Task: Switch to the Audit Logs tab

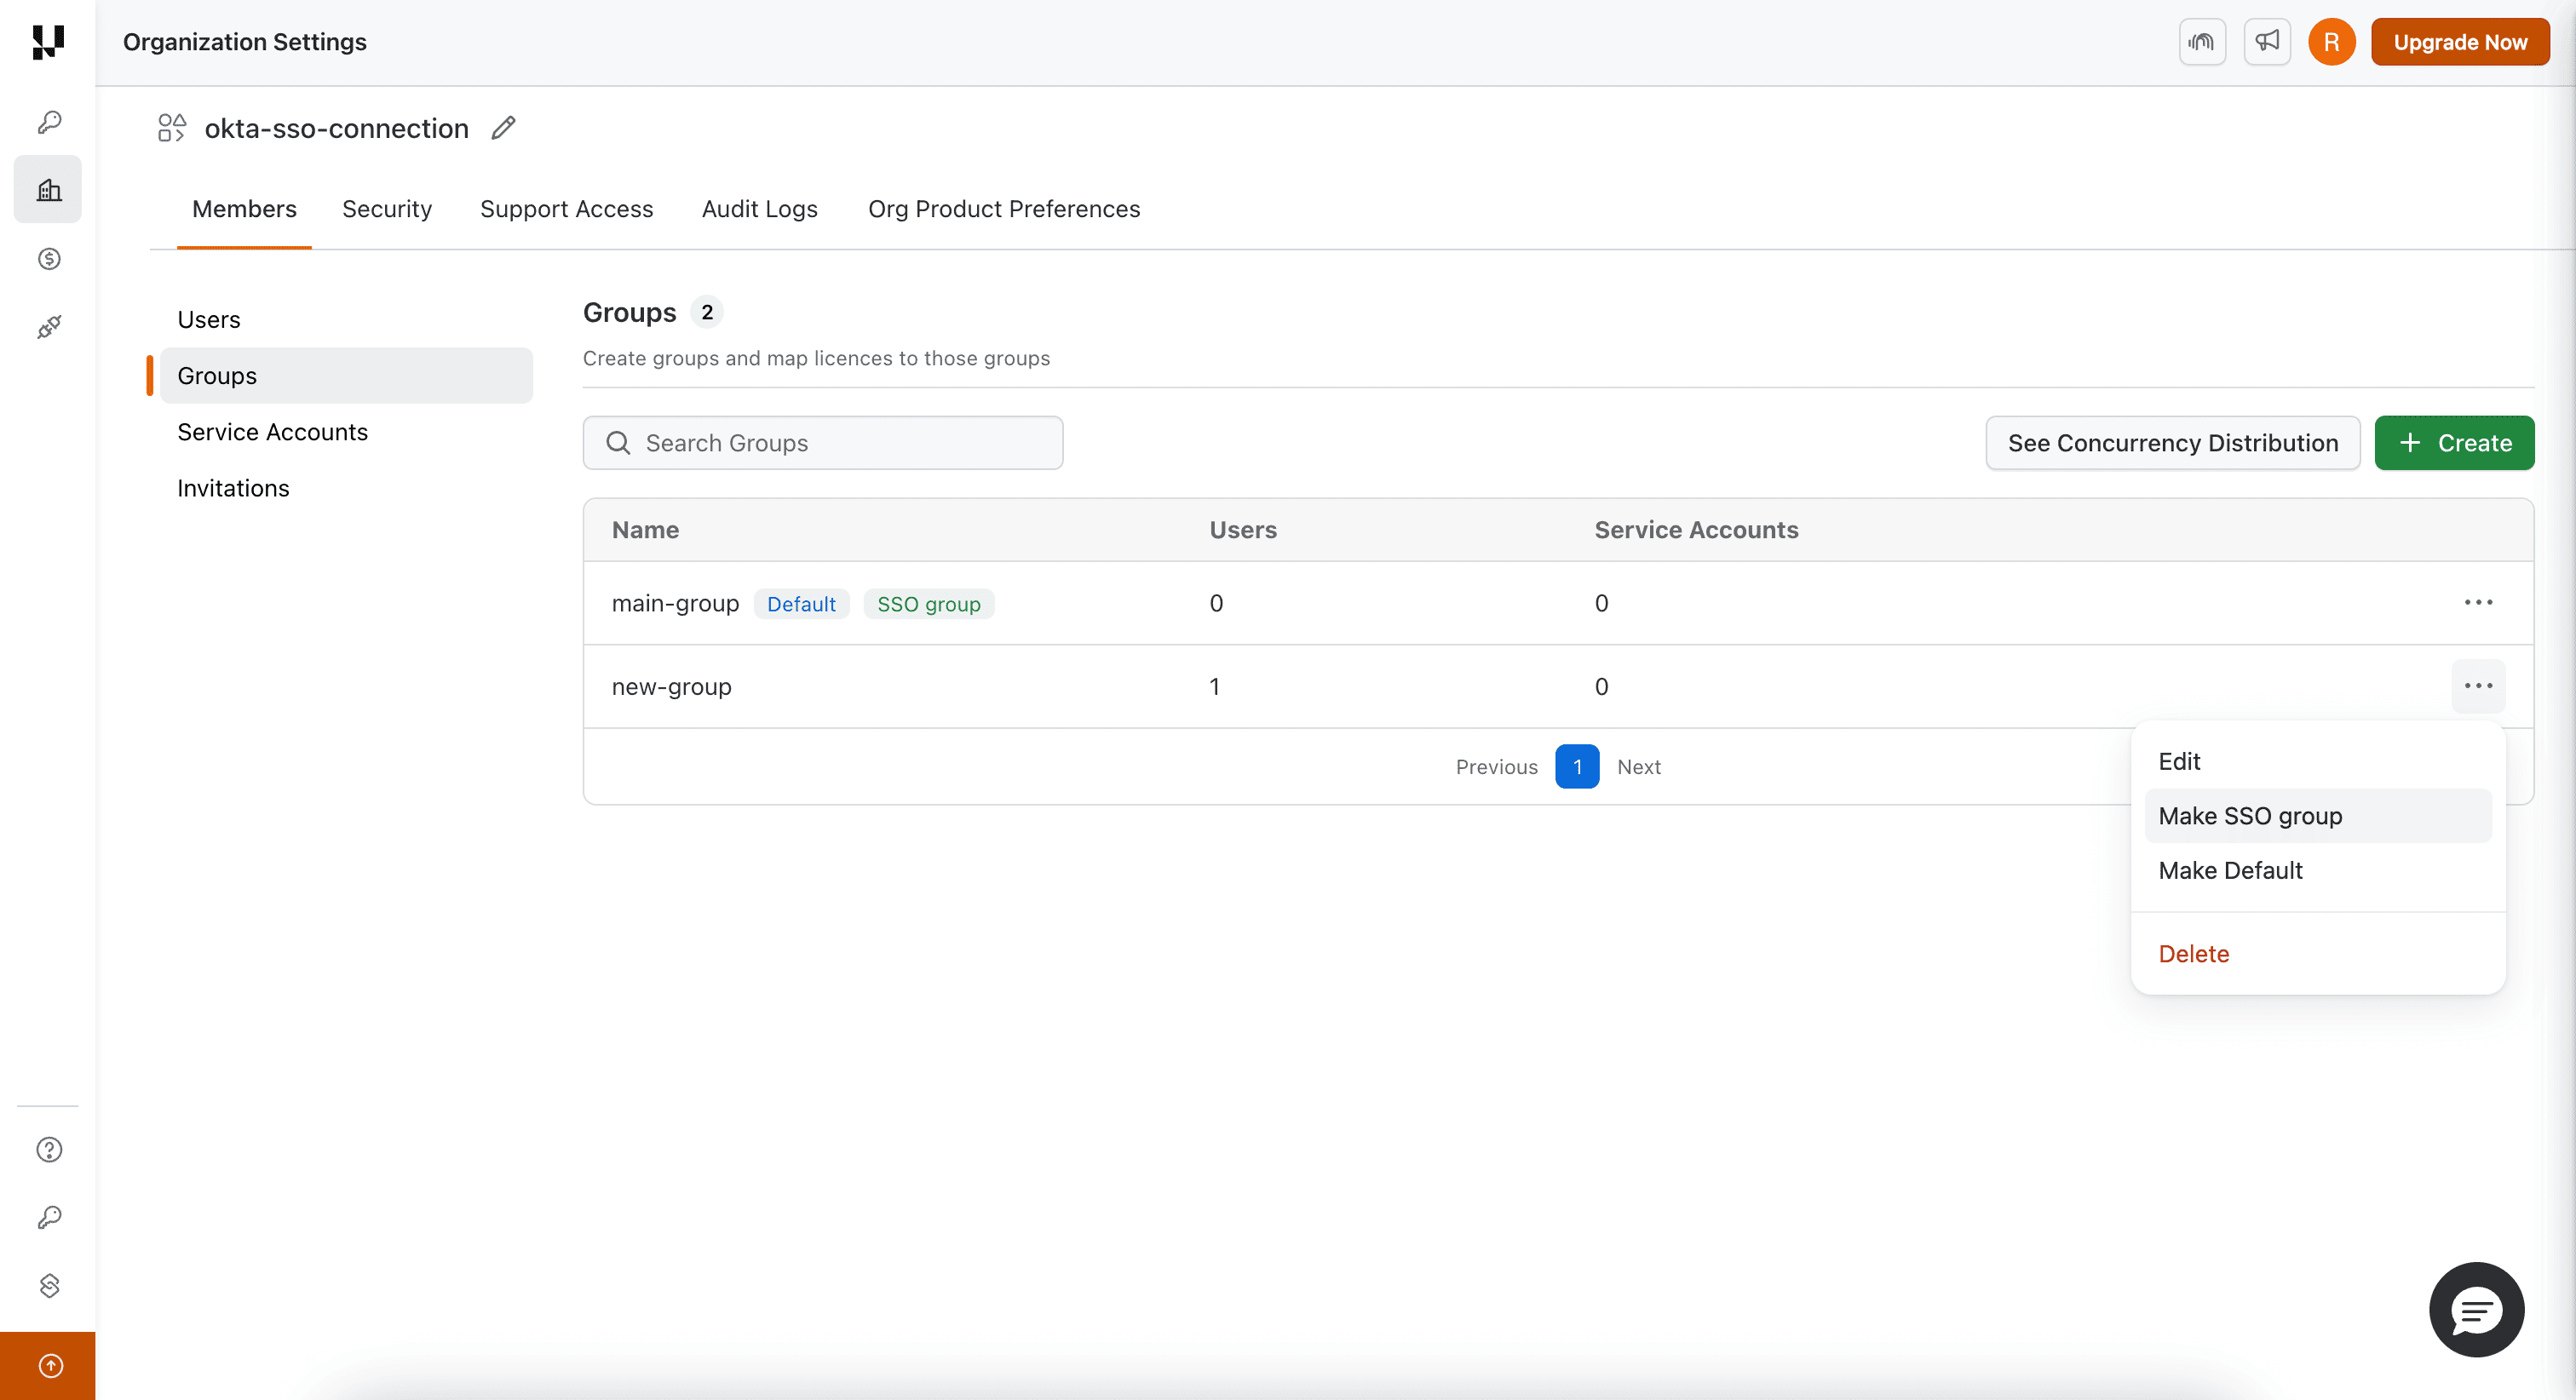Action: 759,209
